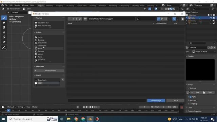Open filter options dropdown arrow
Viewport: 217px width, 122px height.
pos(178,19)
